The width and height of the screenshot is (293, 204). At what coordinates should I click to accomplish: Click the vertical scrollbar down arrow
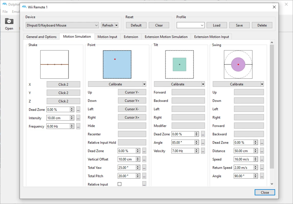pos(272,184)
